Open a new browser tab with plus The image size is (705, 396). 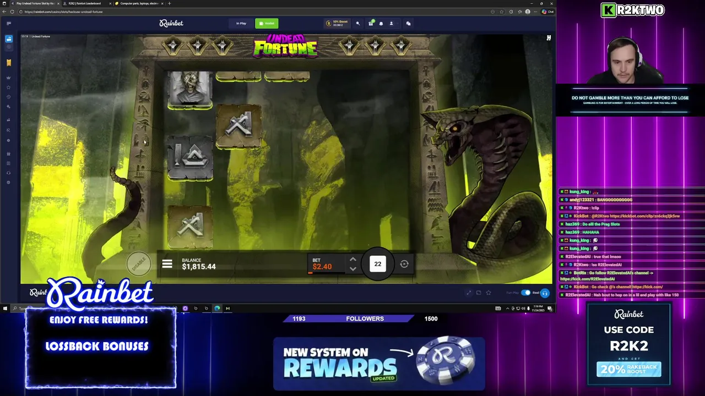click(169, 3)
